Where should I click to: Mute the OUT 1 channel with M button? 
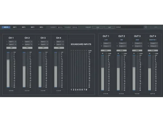point(102,53)
